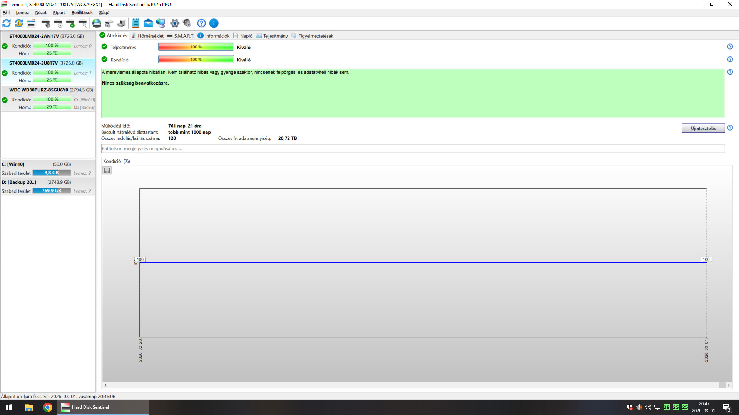Click the note field 'Kattintson megjegyzés megadásához'
739x415 pixels.
(413, 149)
